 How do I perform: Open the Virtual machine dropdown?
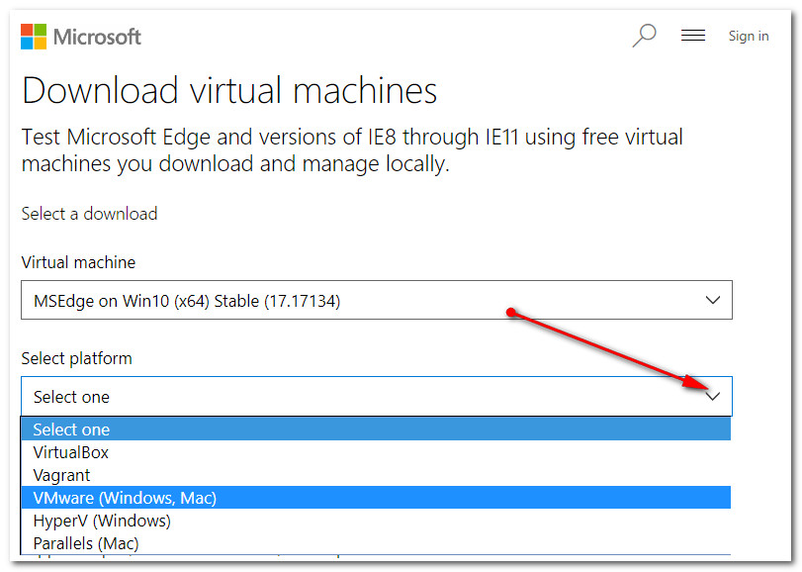coord(377,300)
